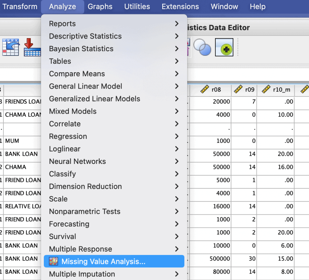Expand the Tables submenu
The height and width of the screenshot is (280, 309).
click(x=114, y=61)
